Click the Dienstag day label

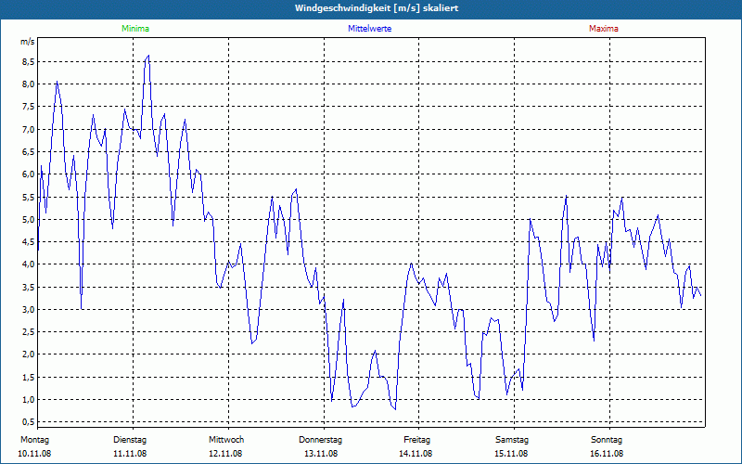coord(130,440)
